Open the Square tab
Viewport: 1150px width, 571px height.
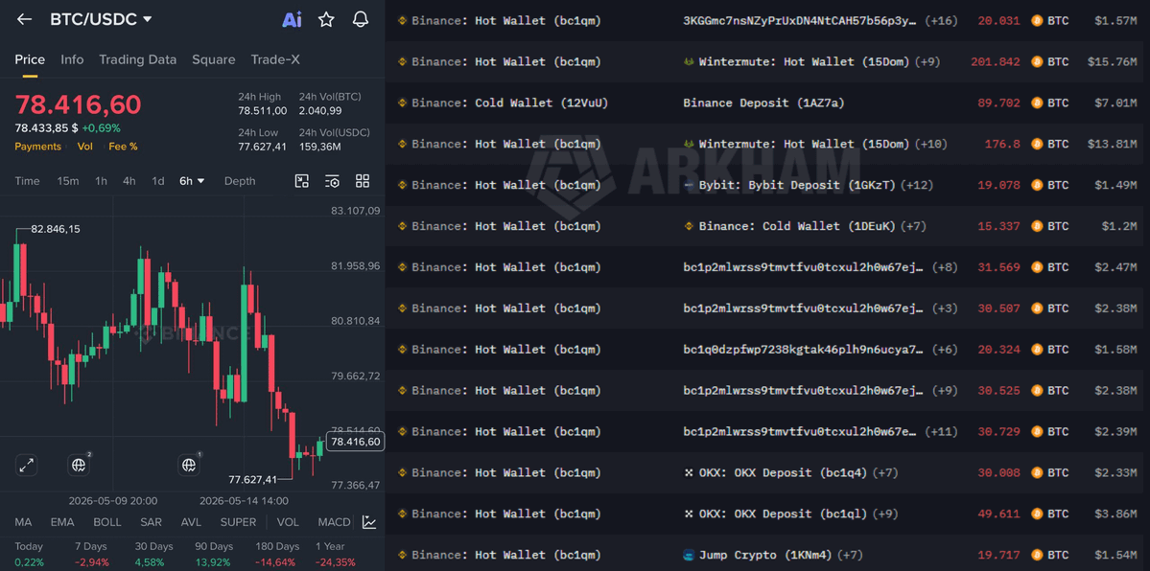pos(214,59)
